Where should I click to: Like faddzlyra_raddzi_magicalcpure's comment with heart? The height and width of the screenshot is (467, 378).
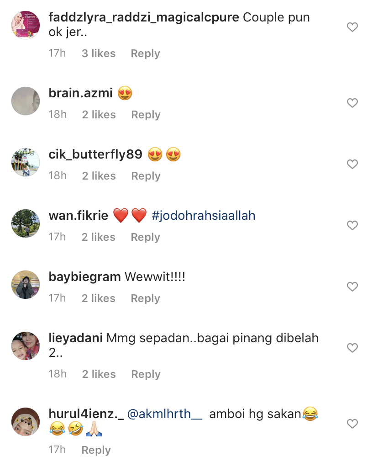(x=352, y=27)
